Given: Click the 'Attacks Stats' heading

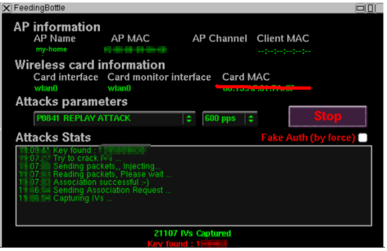Looking at the screenshot, I should [x=53, y=137].
